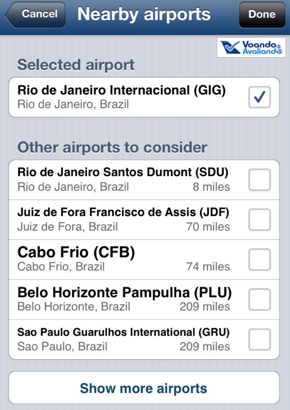Screen dimensions: 290x410
Task: Tick the Cabo Frio (CFB) checkbox
Action: click(x=259, y=260)
